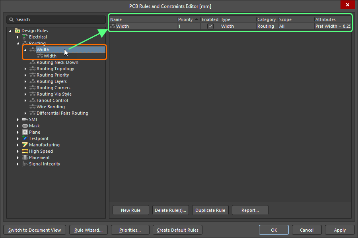Expand the Routing Priority node
The height and width of the screenshot is (238, 358).
(25, 75)
